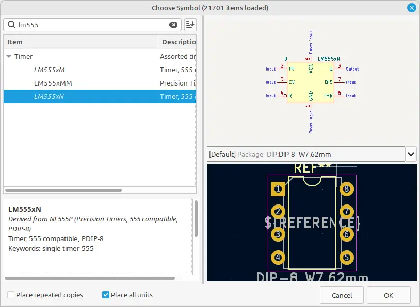Click the LM555xN heading in description
This screenshot has height=307, width=420.
click(25, 209)
